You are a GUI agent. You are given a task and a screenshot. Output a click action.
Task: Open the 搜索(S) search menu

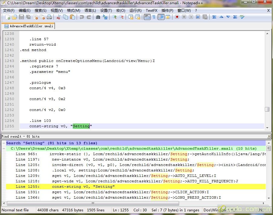click(40, 10)
